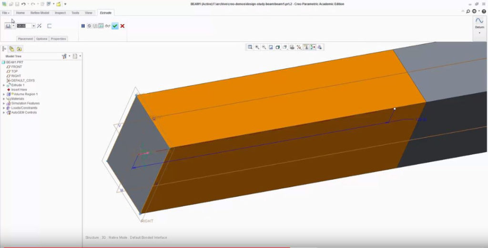Viewport: 488px width, 248px height.
Task: Open the depth value combo dropdown
Action: click(34, 26)
